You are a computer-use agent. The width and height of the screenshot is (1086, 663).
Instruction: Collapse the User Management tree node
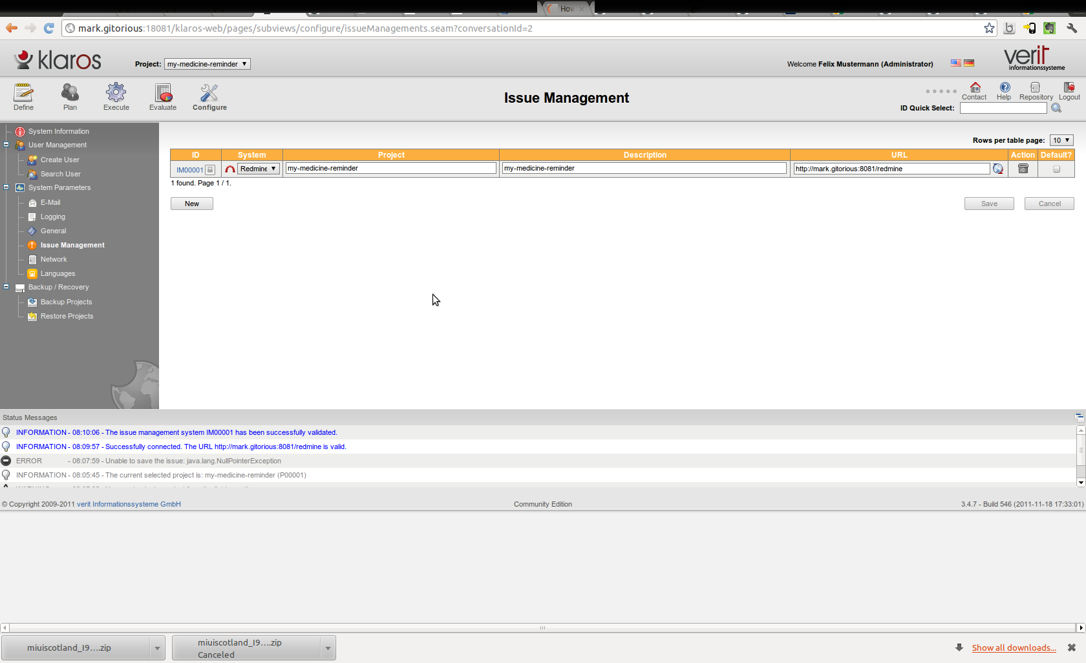pyautogui.click(x=6, y=145)
